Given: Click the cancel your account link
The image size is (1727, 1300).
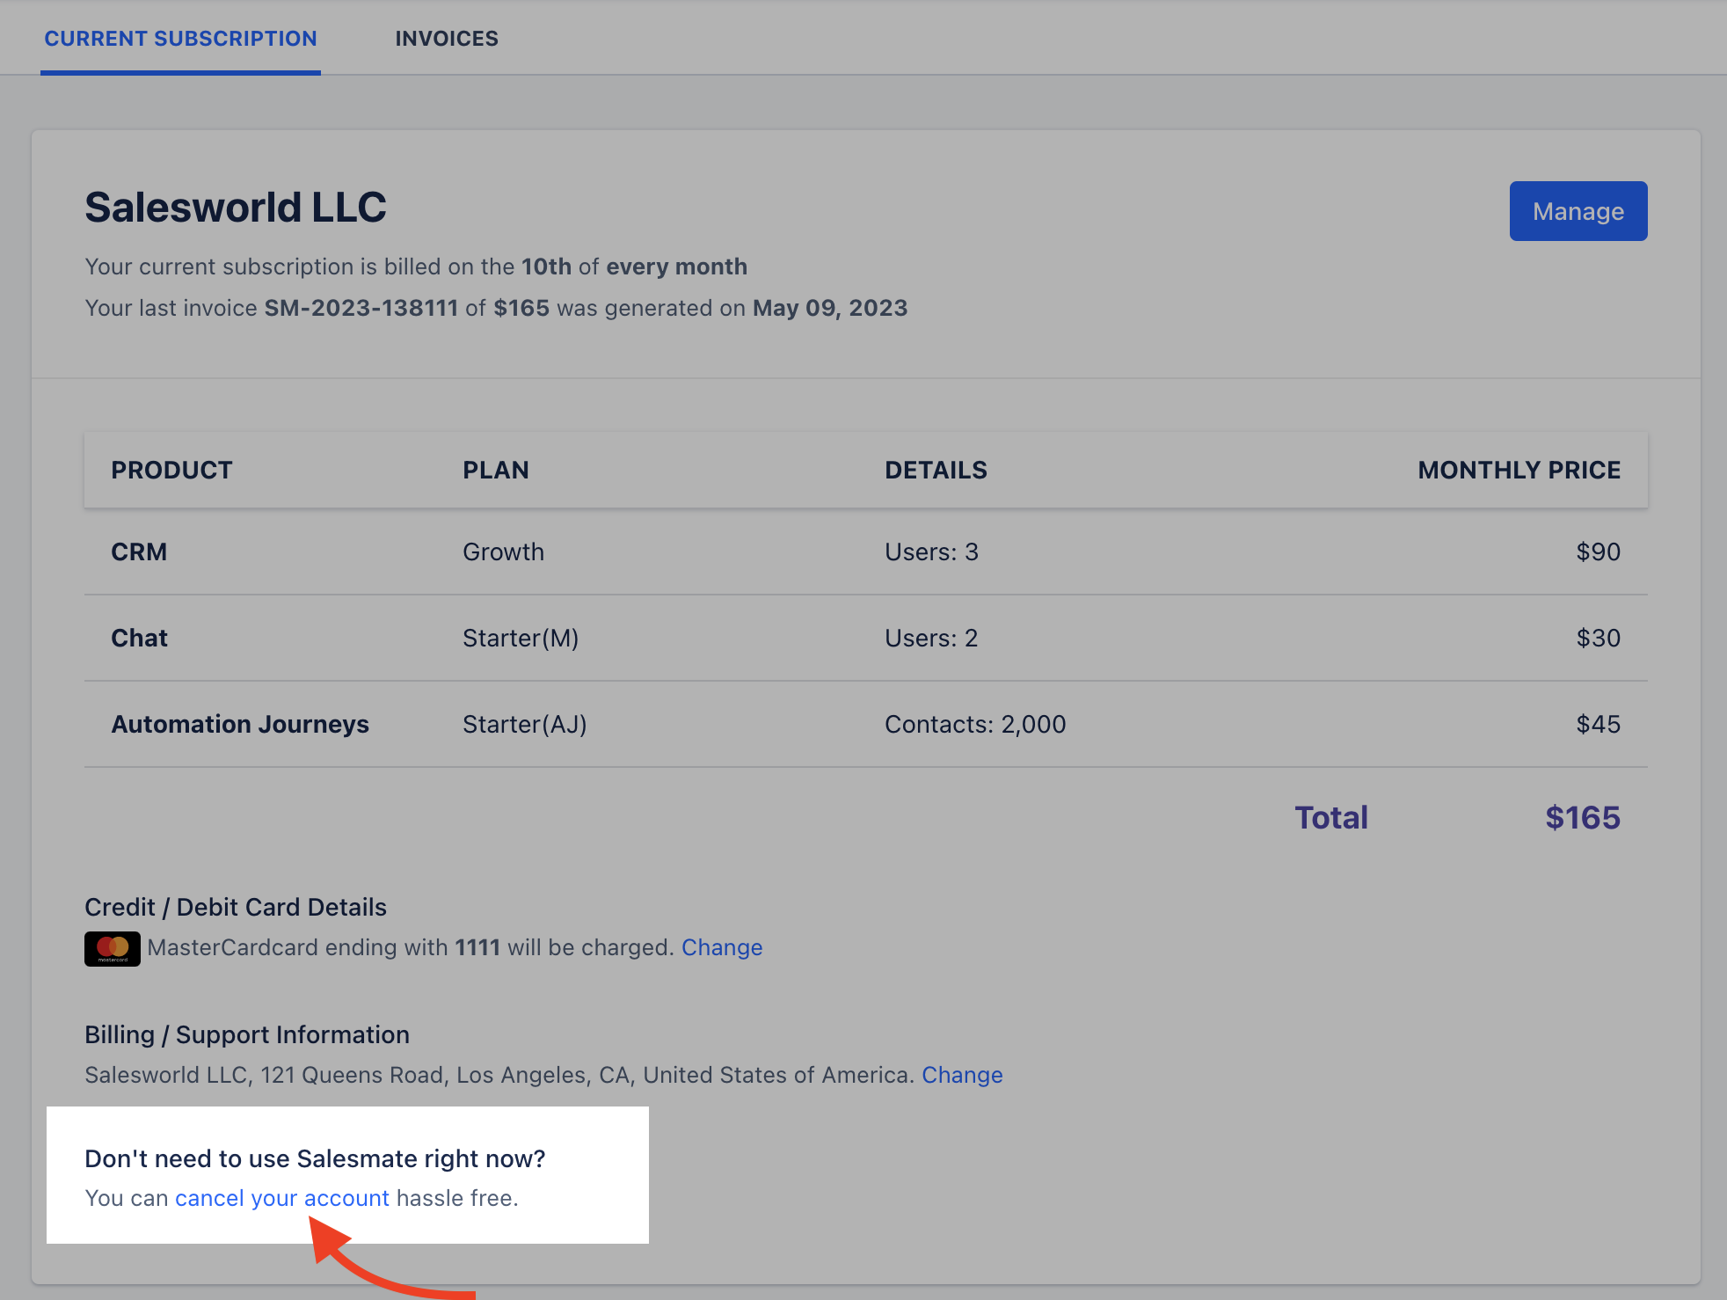Looking at the screenshot, I should 282,1198.
